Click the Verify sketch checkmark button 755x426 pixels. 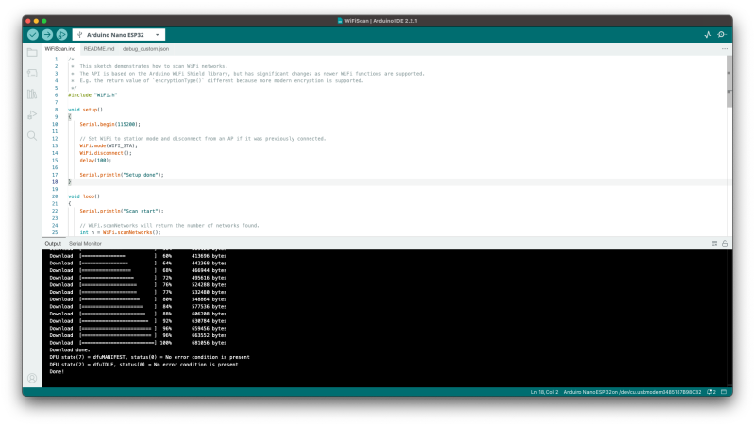(33, 35)
